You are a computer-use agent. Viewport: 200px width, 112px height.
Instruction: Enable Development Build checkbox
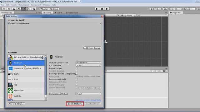(77, 79)
